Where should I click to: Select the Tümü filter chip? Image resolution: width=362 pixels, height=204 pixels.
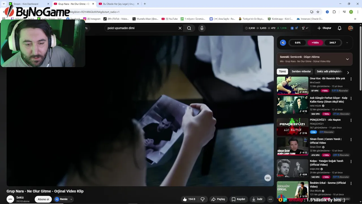(283, 71)
